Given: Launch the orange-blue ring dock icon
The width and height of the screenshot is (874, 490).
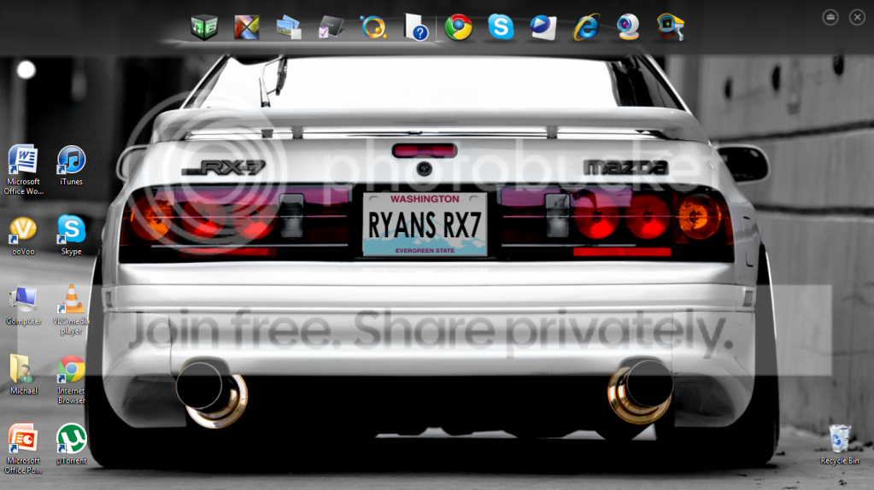Looking at the screenshot, I should [x=373, y=26].
